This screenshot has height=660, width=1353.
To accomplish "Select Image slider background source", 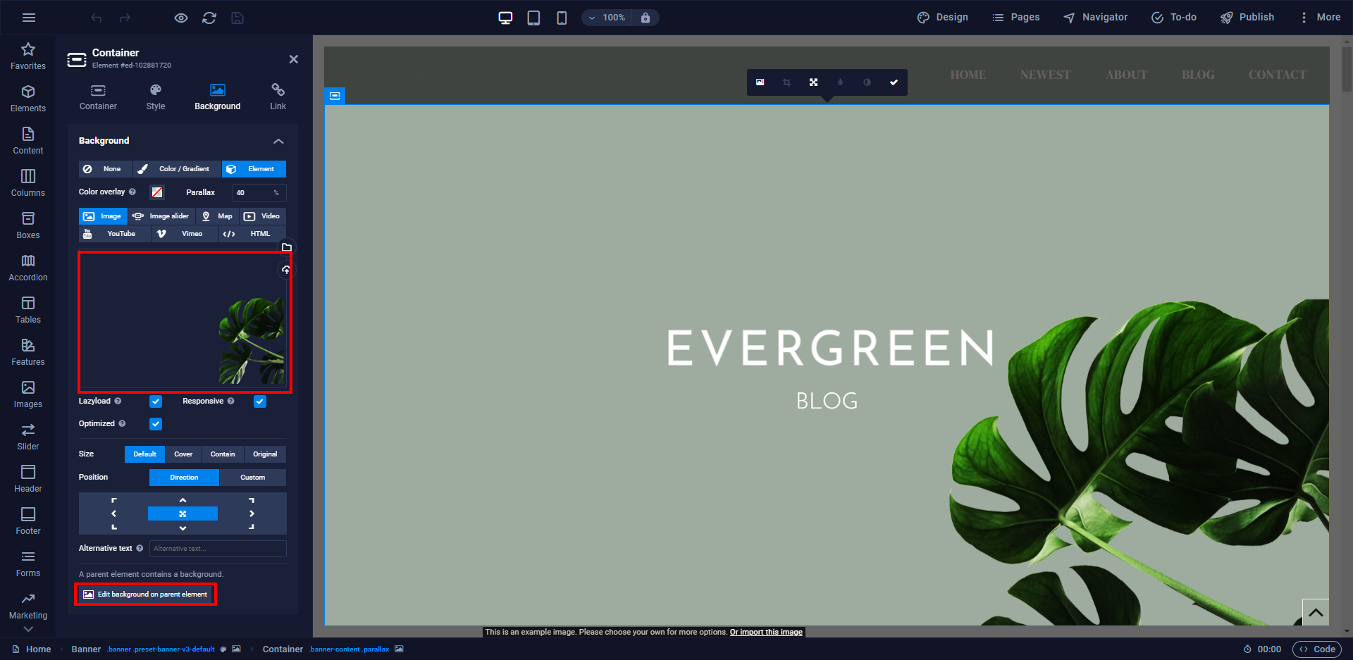I will pos(161,216).
